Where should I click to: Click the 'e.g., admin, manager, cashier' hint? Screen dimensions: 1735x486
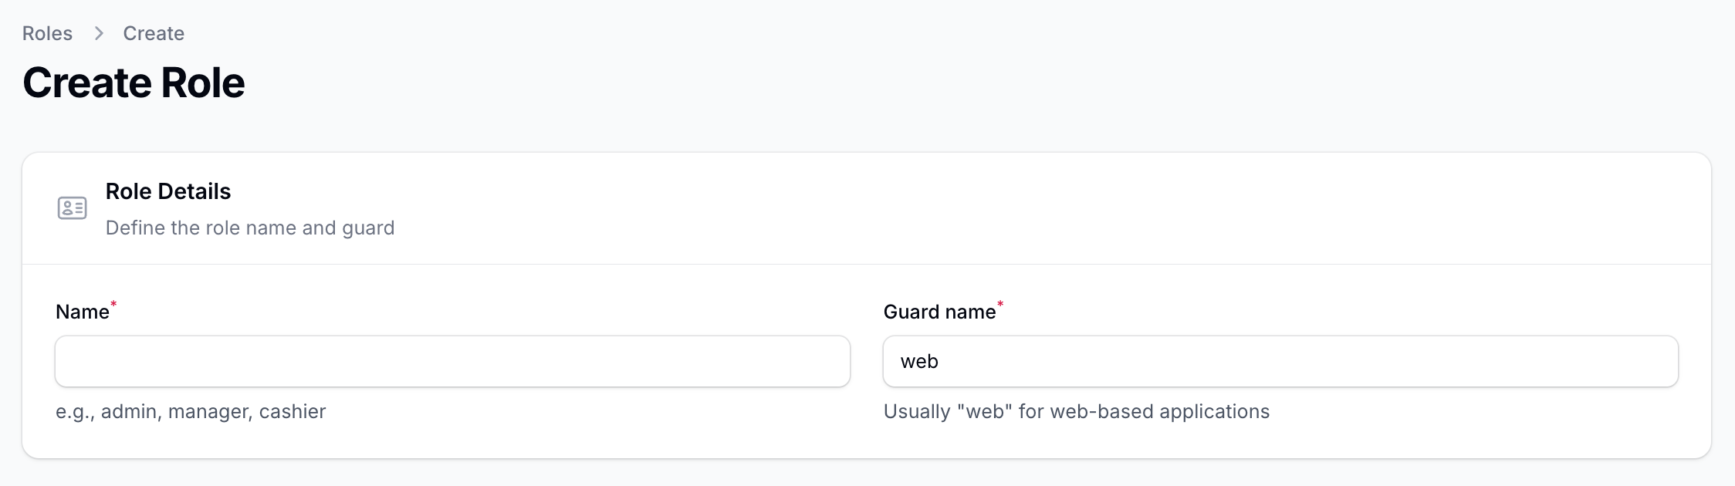191,411
